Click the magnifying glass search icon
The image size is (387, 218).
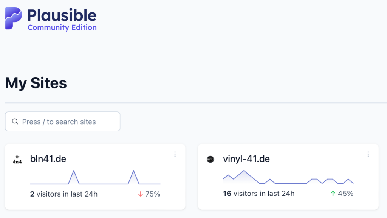pos(15,121)
